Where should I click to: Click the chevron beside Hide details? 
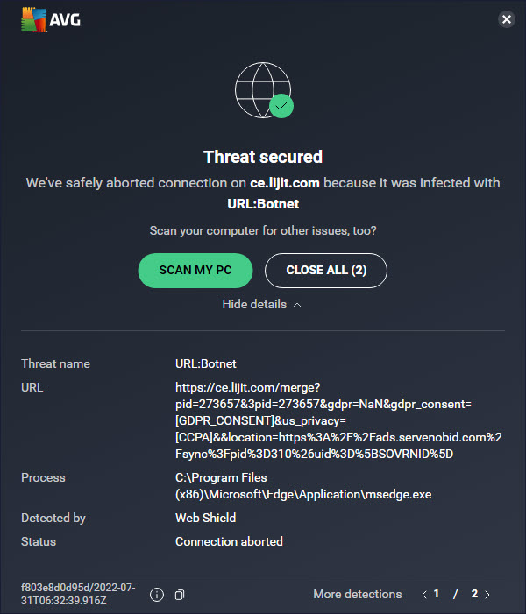point(297,305)
